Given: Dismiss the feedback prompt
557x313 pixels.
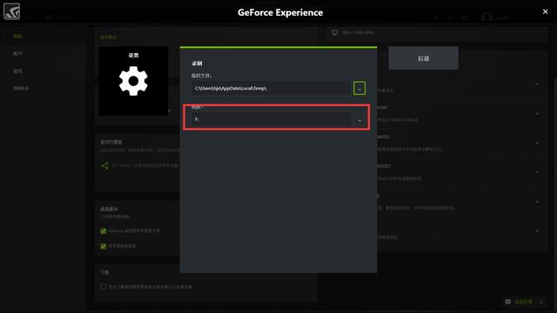Looking at the screenshot, I should [541, 302].
